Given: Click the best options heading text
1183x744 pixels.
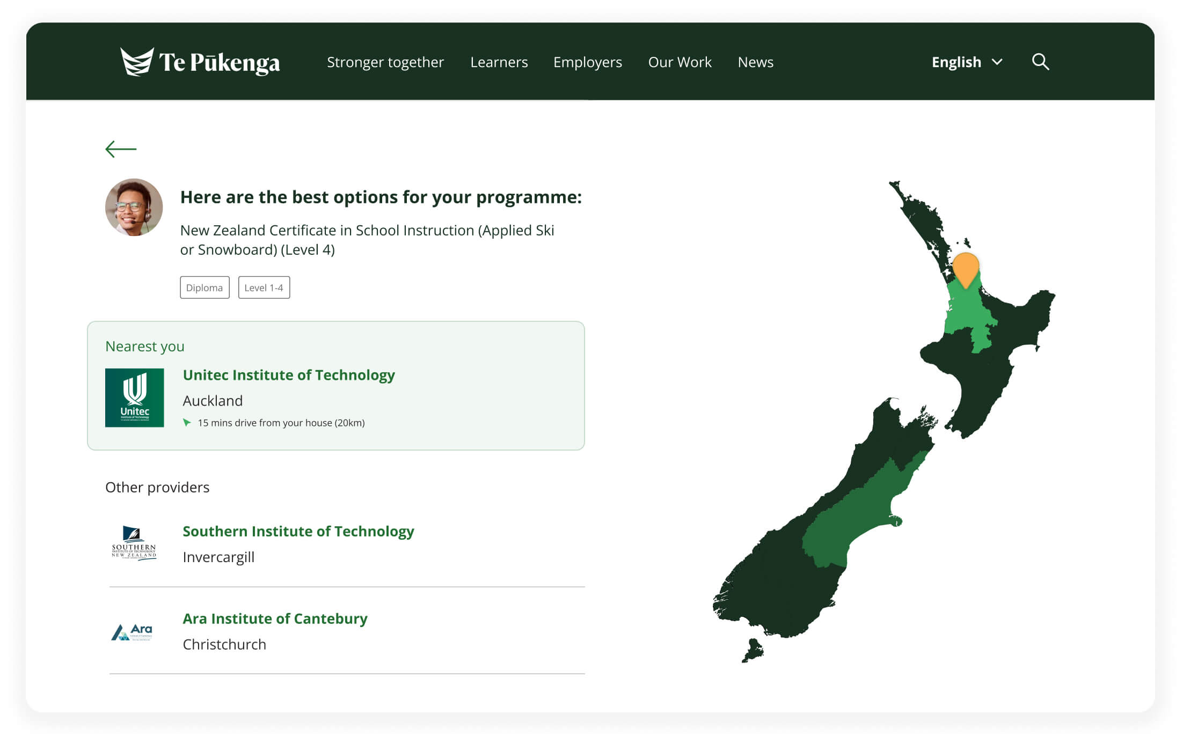Looking at the screenshot, I should tap(381, 197).
